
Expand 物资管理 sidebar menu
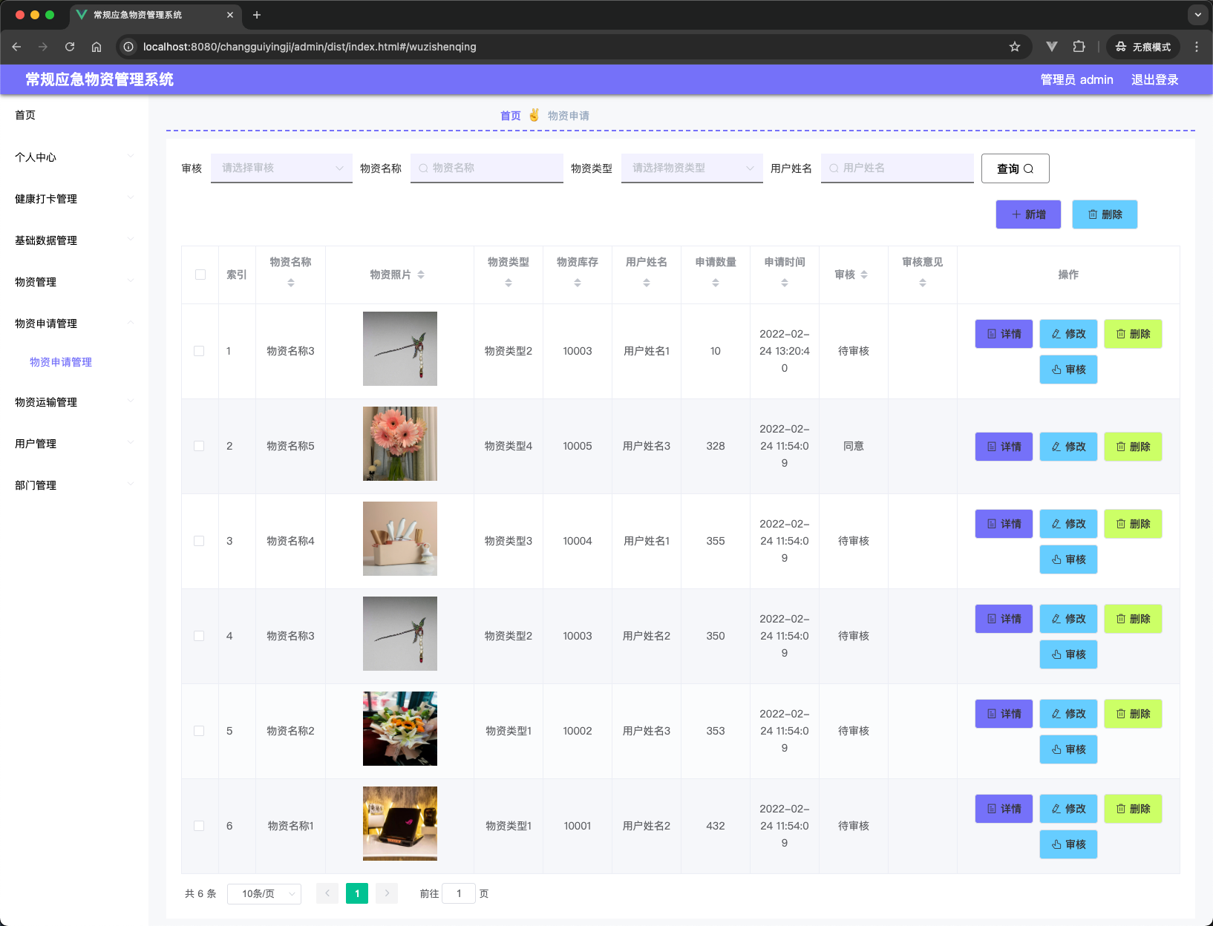[x=74, y=282]
